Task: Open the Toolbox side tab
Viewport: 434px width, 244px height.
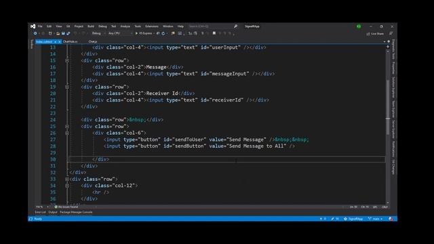Action: [32, 44]
